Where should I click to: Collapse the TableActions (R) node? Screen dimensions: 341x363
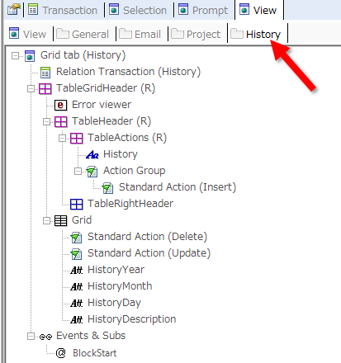click(x=63, y=139)
